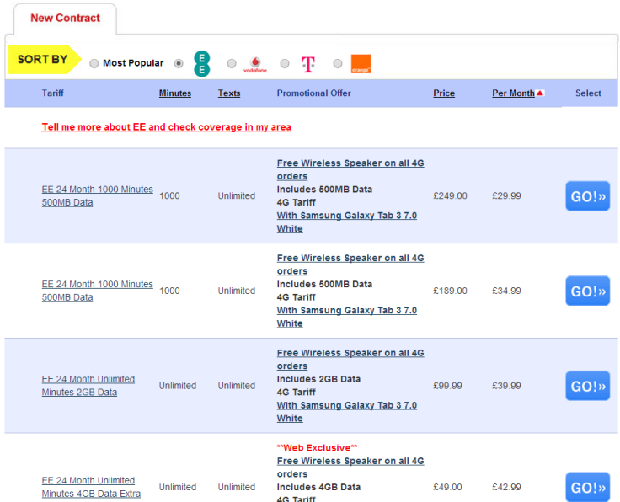
Task: Click Includes 4GB Data text
Action: coord(318,487)
